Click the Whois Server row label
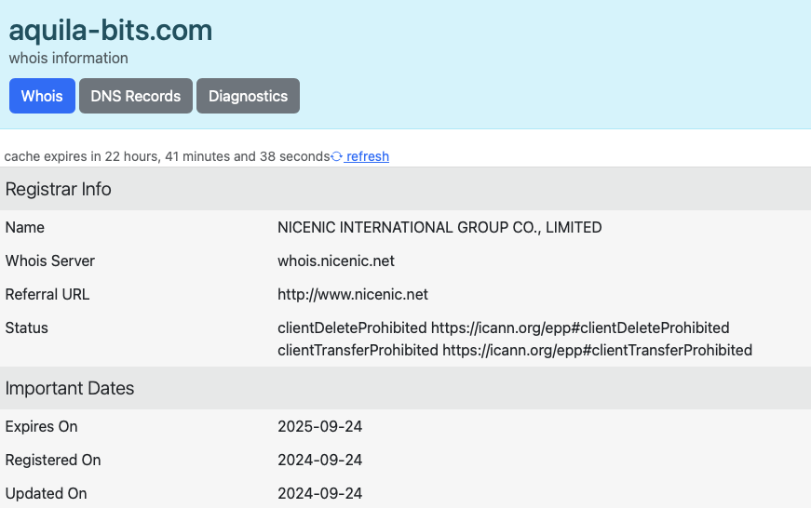 click(50, 261)
